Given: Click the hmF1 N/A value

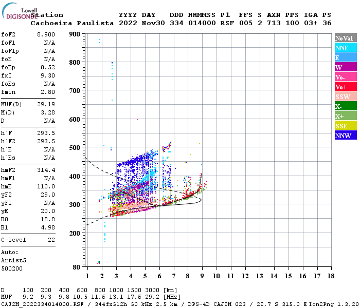Looking at the screenshot, I should coord(49,178).
